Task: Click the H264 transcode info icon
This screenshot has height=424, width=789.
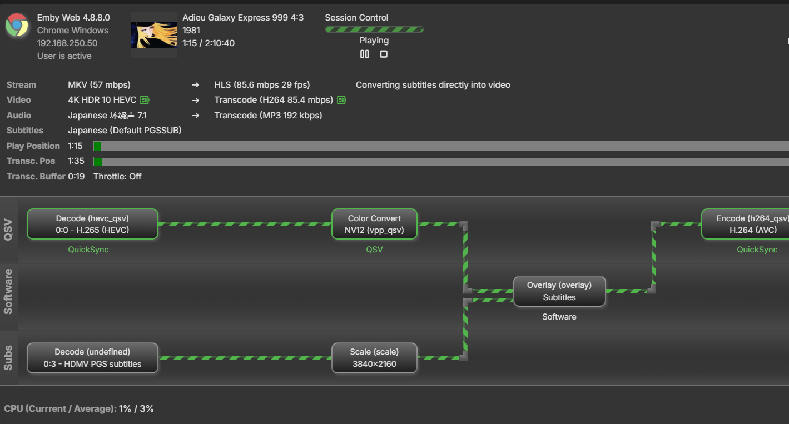Action: (x=341, y=100)
